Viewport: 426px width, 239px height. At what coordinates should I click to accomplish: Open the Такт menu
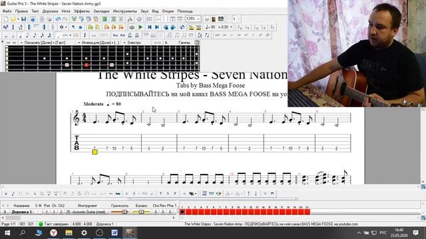[x=35, y=11]
